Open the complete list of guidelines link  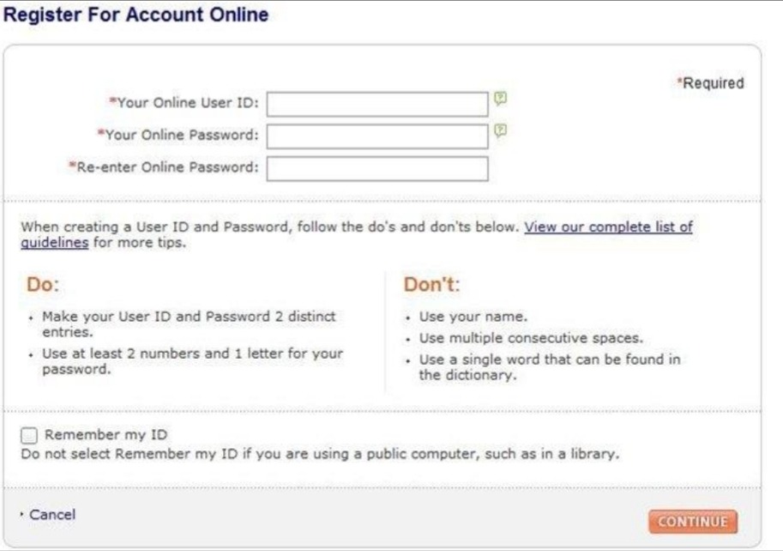(x=608, y=227)
